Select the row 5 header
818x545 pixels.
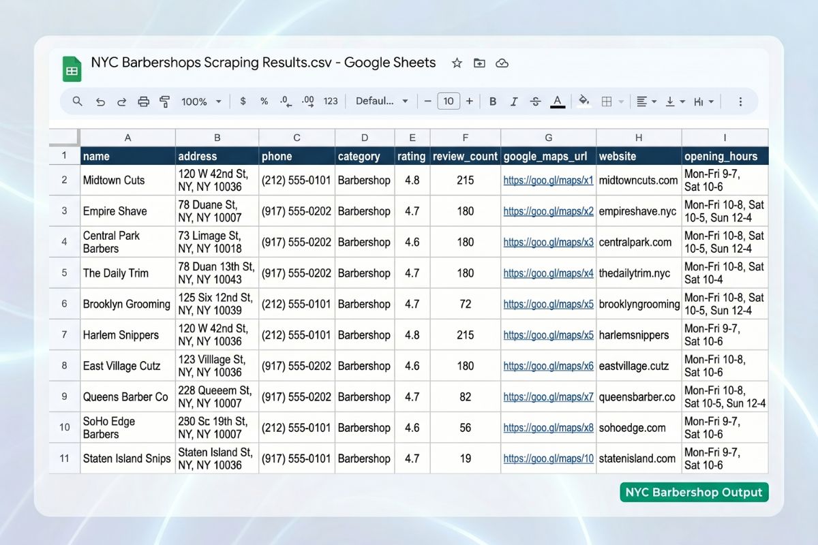63,272
